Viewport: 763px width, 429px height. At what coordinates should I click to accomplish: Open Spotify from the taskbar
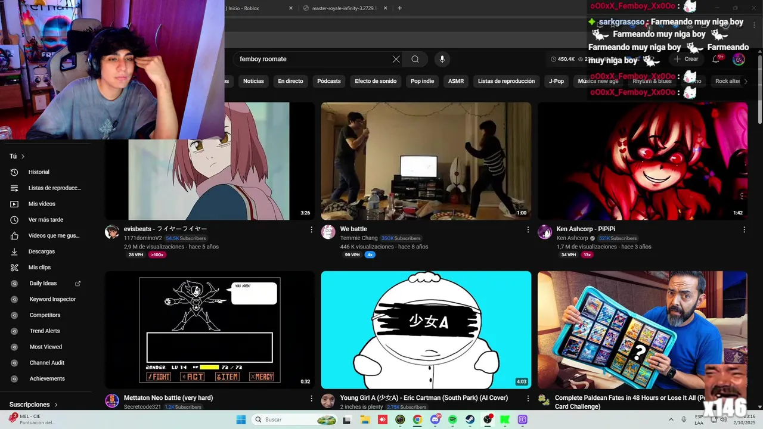click(452, 419)
